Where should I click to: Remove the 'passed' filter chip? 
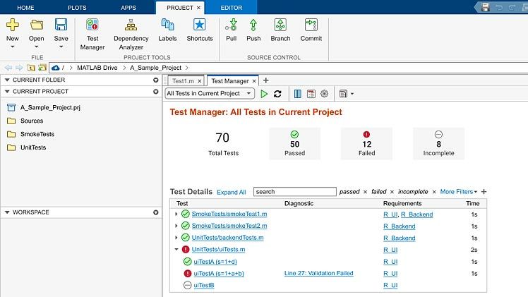click(365, 192)
